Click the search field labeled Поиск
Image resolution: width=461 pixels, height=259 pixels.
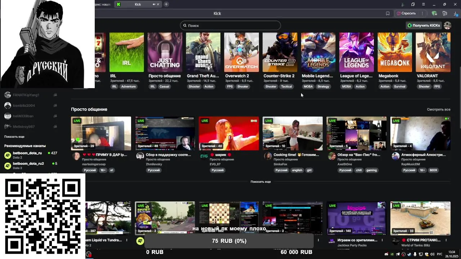click(230, 26)
